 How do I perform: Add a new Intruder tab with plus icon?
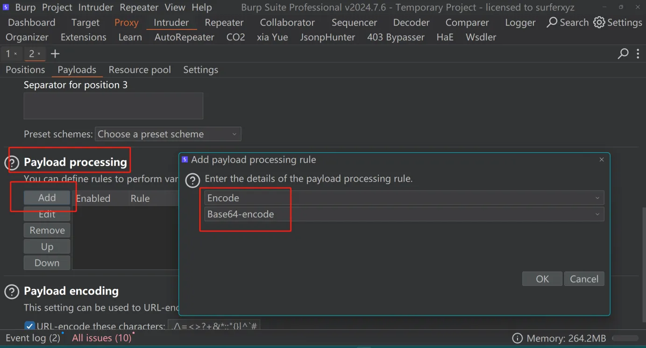coord(55,54)
